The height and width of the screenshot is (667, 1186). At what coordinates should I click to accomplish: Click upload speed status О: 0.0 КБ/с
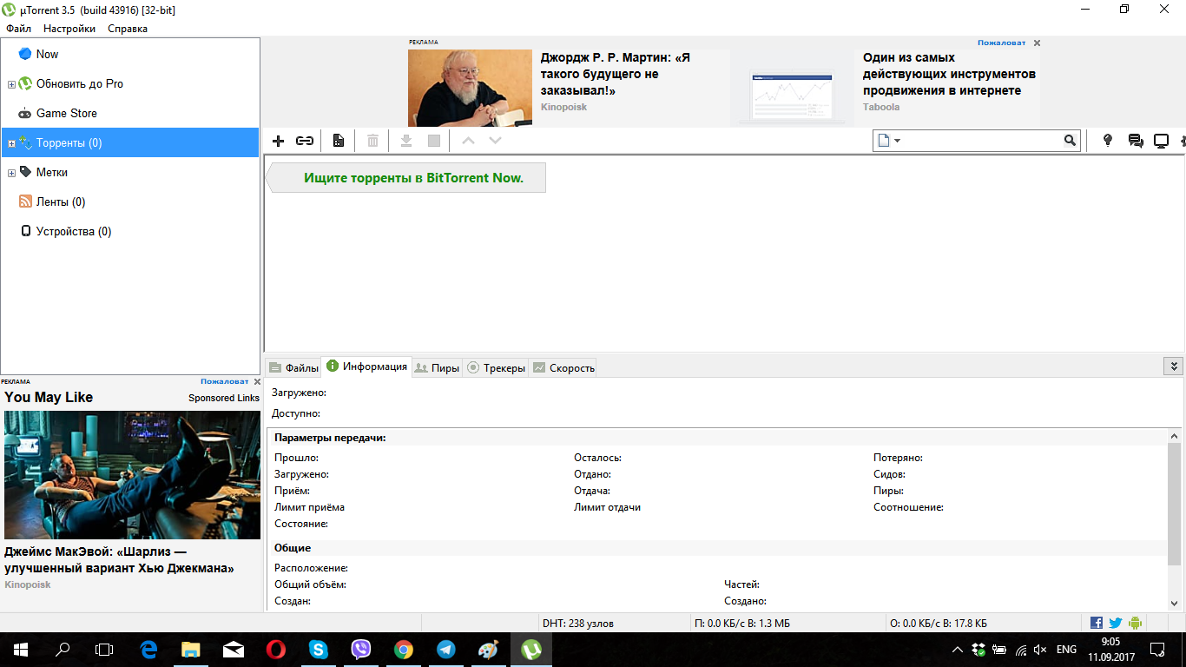[x=939, y=623]
